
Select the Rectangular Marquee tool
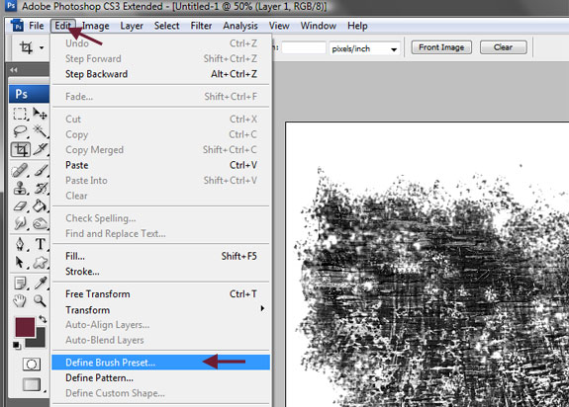(x=20, y=114)
